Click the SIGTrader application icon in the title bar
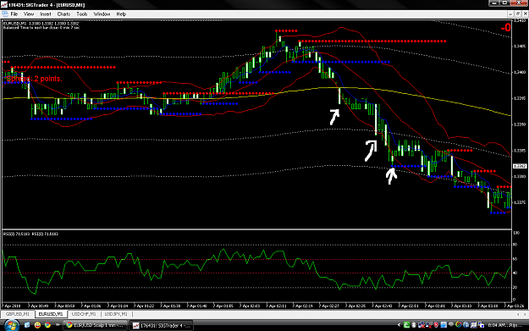Image resolution: width=529 pixels, height=331 pixels. pos(4,5)
